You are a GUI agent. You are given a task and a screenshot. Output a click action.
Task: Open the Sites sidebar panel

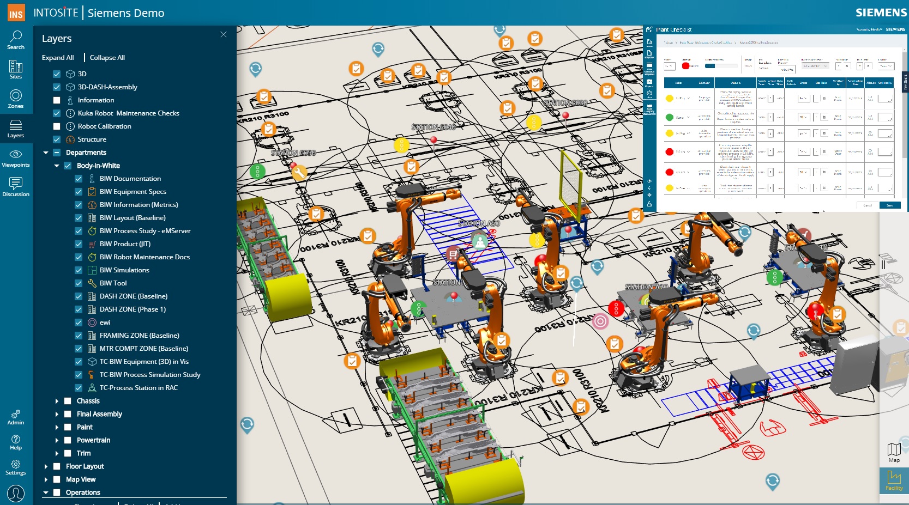(x=16, y=70)
